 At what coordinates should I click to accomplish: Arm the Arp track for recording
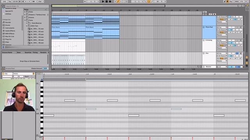point(241,53)
